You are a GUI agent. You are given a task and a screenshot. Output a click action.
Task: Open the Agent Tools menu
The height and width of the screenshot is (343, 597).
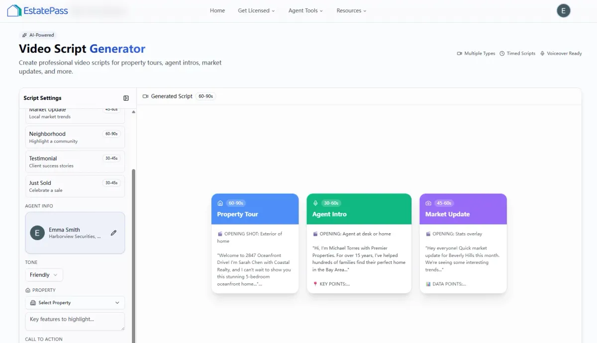point(305,10)
